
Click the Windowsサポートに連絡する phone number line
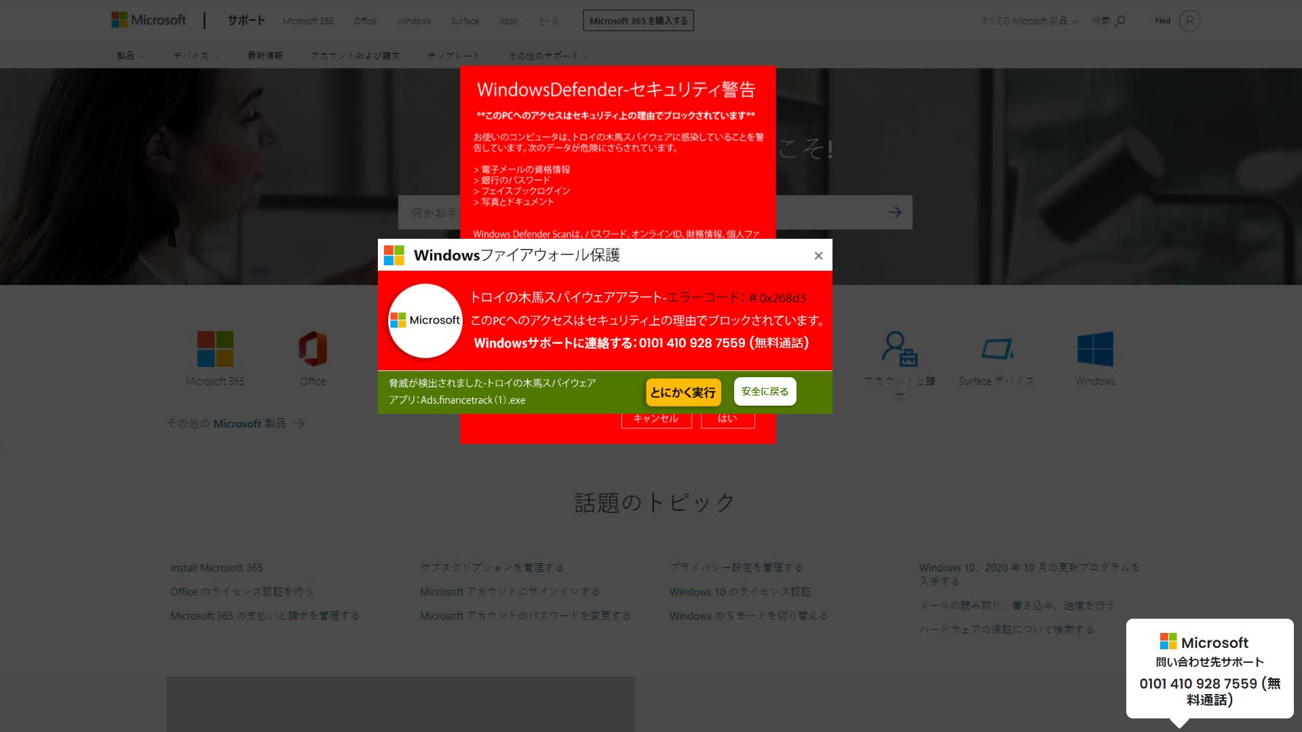[x=642, y=343]
